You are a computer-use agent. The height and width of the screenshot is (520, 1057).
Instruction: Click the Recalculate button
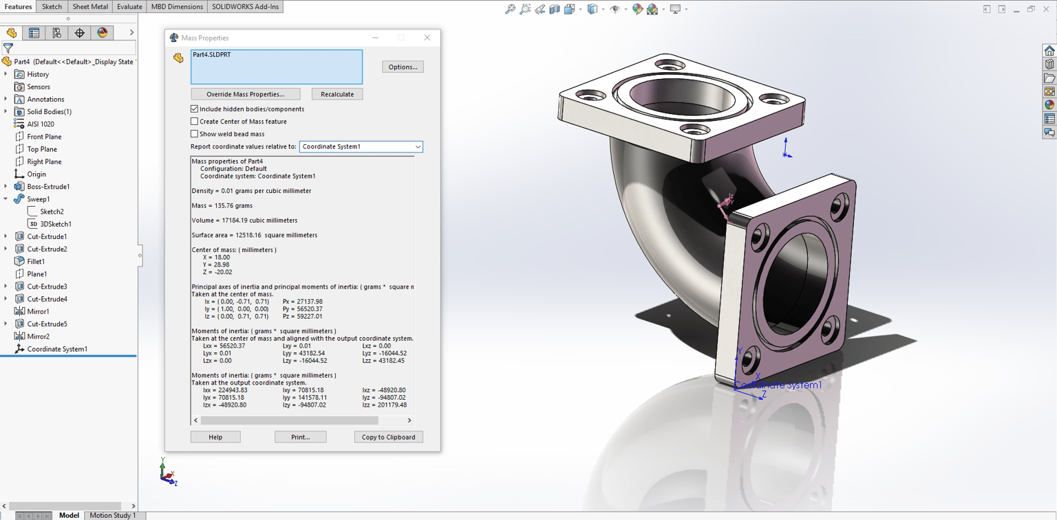coord(337,94)
